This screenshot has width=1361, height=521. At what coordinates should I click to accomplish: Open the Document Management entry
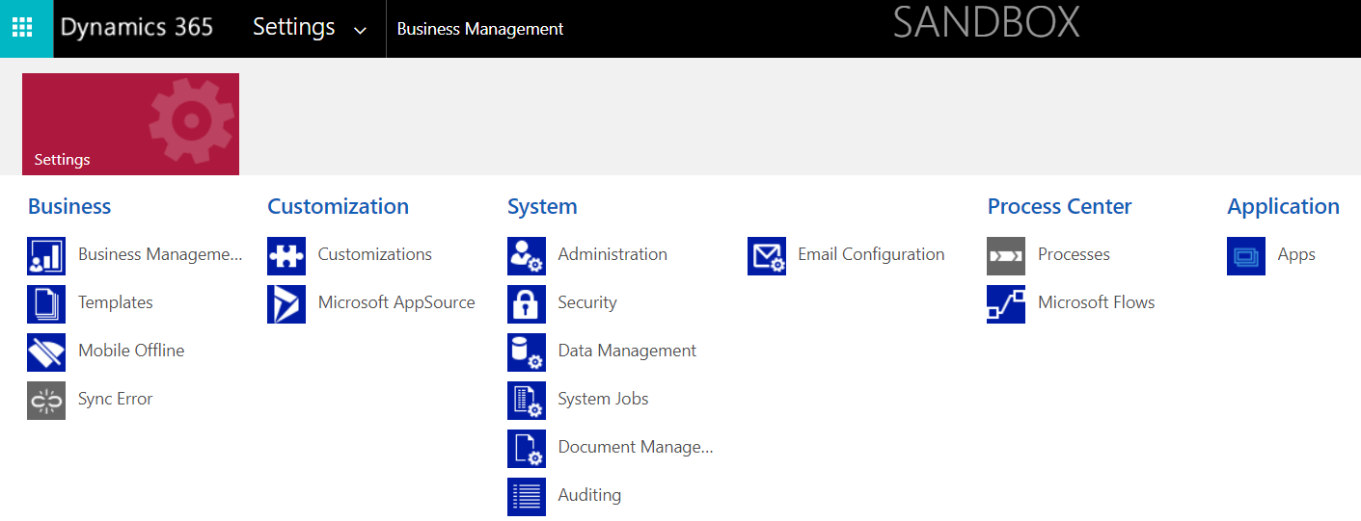point(636,447)
